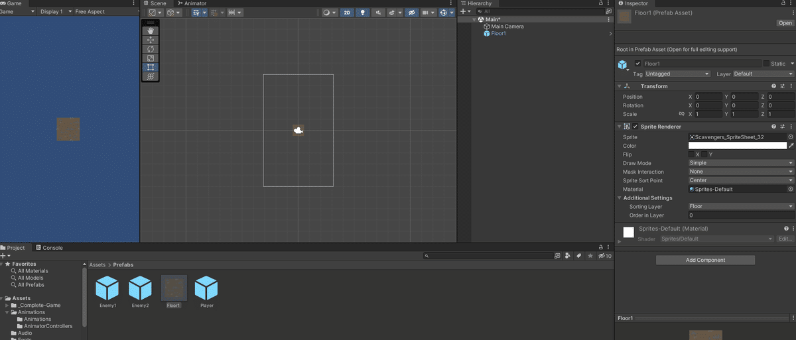Open the Tag Untagged dropdown
796x340 pixels.
(678, 74)
